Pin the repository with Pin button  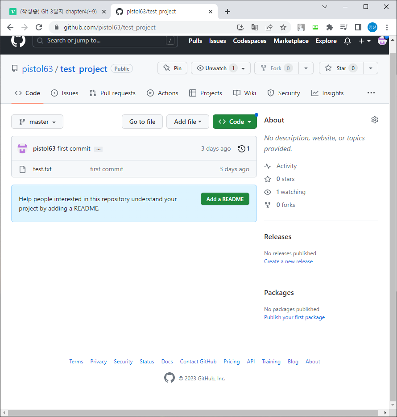point(173,68)
